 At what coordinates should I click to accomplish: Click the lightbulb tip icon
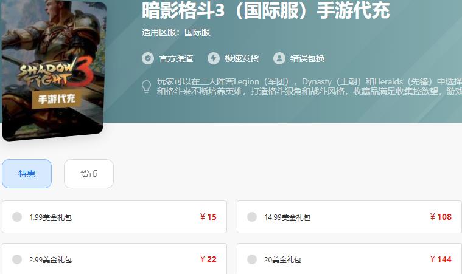pos(147,86)
